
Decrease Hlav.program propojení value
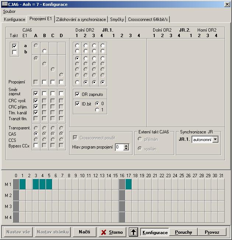pyautogui.click(x=126, y=148)
